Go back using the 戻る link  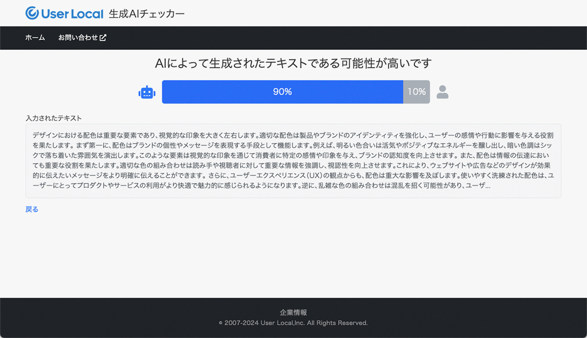32,209
